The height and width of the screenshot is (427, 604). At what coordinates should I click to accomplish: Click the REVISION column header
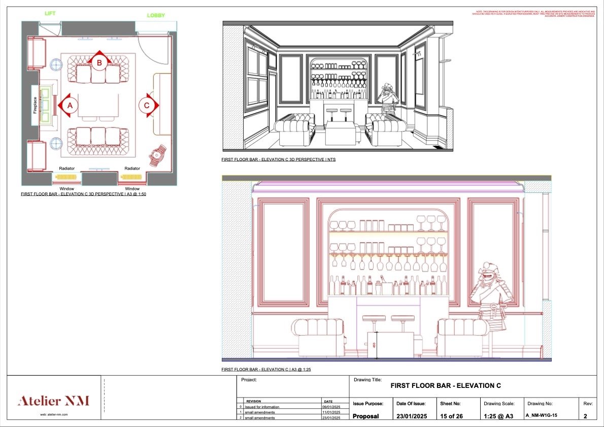[x=253, y=401]
